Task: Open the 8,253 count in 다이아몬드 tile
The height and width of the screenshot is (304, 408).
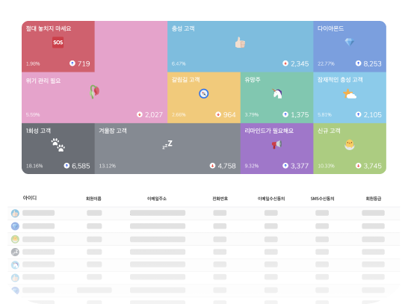Action: click(372, 63)
